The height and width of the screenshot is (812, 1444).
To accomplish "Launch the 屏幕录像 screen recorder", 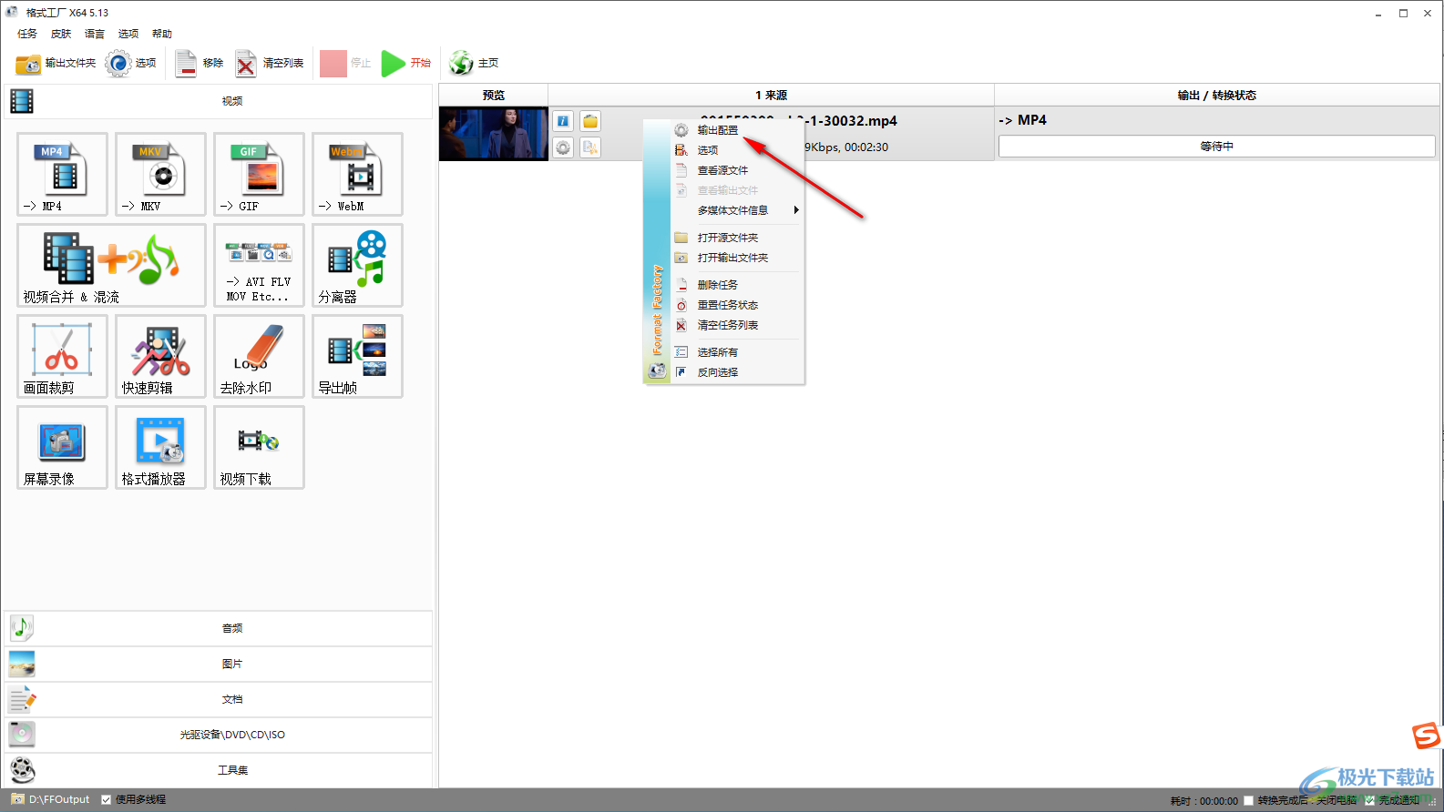I will coord(62,447).
